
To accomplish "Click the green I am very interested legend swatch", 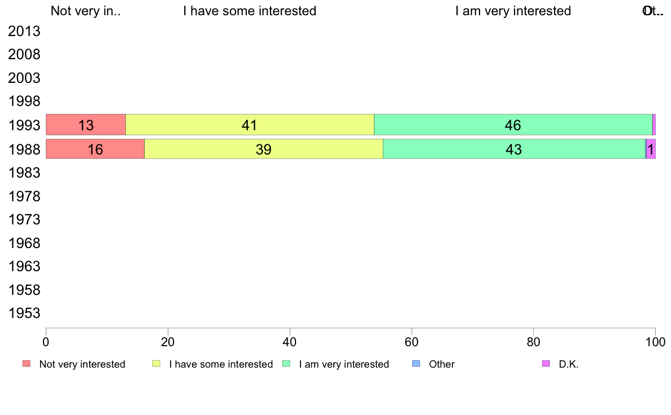I will click(286, 364).
